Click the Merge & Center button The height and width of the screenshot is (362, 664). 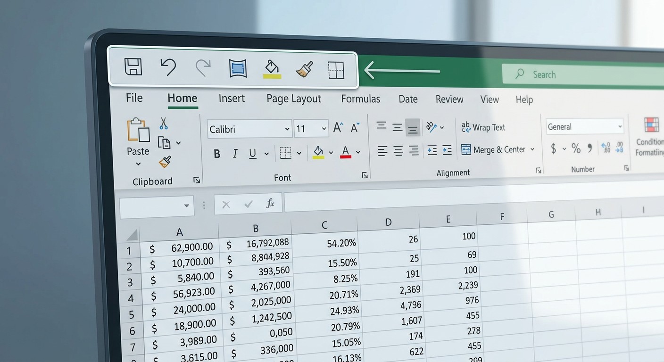pos(493,149)
